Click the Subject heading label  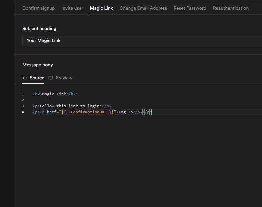[x=39, y=29]
